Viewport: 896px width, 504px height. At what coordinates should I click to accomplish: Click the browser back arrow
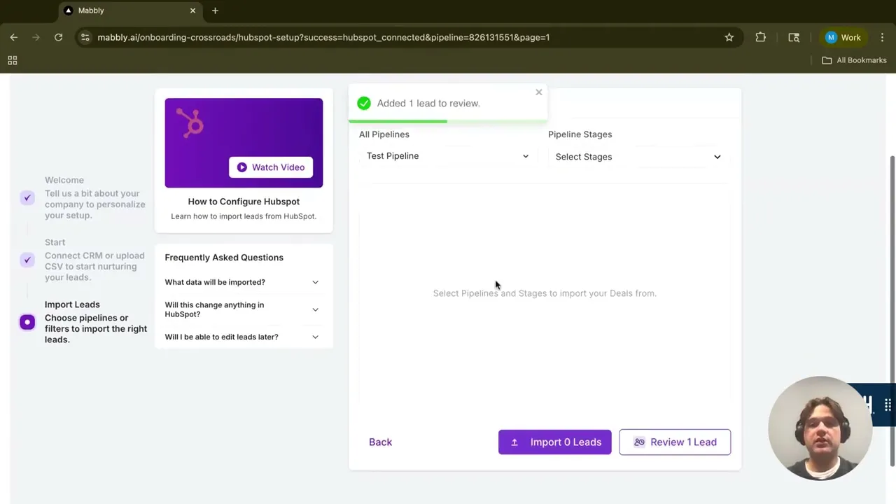[14, 37]
